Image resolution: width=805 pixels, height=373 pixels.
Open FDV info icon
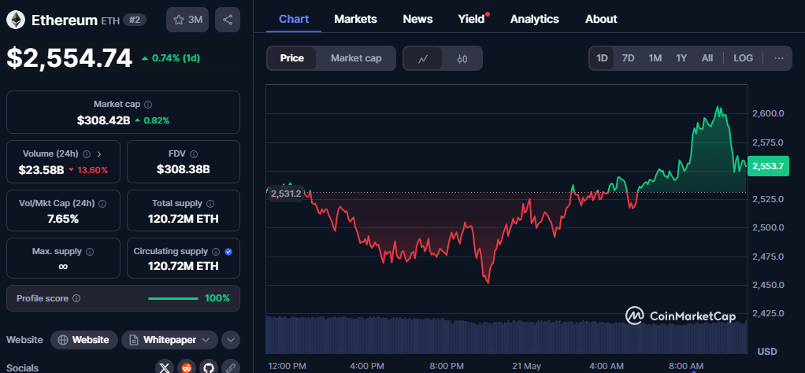tap(194, 154)
